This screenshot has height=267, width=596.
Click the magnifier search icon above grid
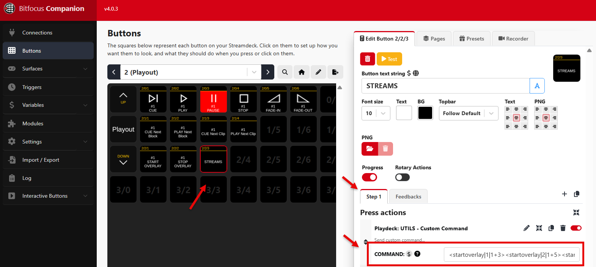click(285, 72)
